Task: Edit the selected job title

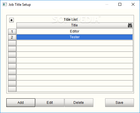Action: [x=50, y=103]
